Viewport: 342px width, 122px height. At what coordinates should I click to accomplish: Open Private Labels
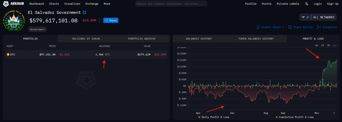[288, 4]
